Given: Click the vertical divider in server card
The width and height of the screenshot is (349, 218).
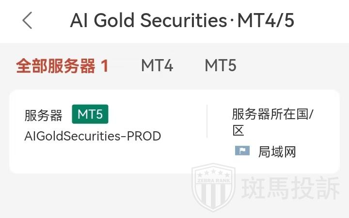Looking at the screenshot, I should click(207, 121).
